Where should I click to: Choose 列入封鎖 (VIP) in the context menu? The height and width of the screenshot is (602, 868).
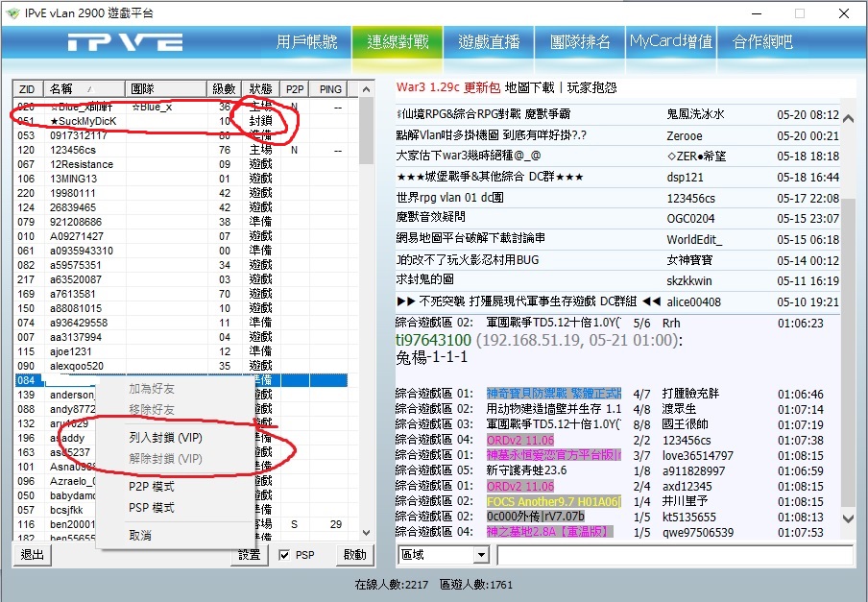click(x=165, y=438)
